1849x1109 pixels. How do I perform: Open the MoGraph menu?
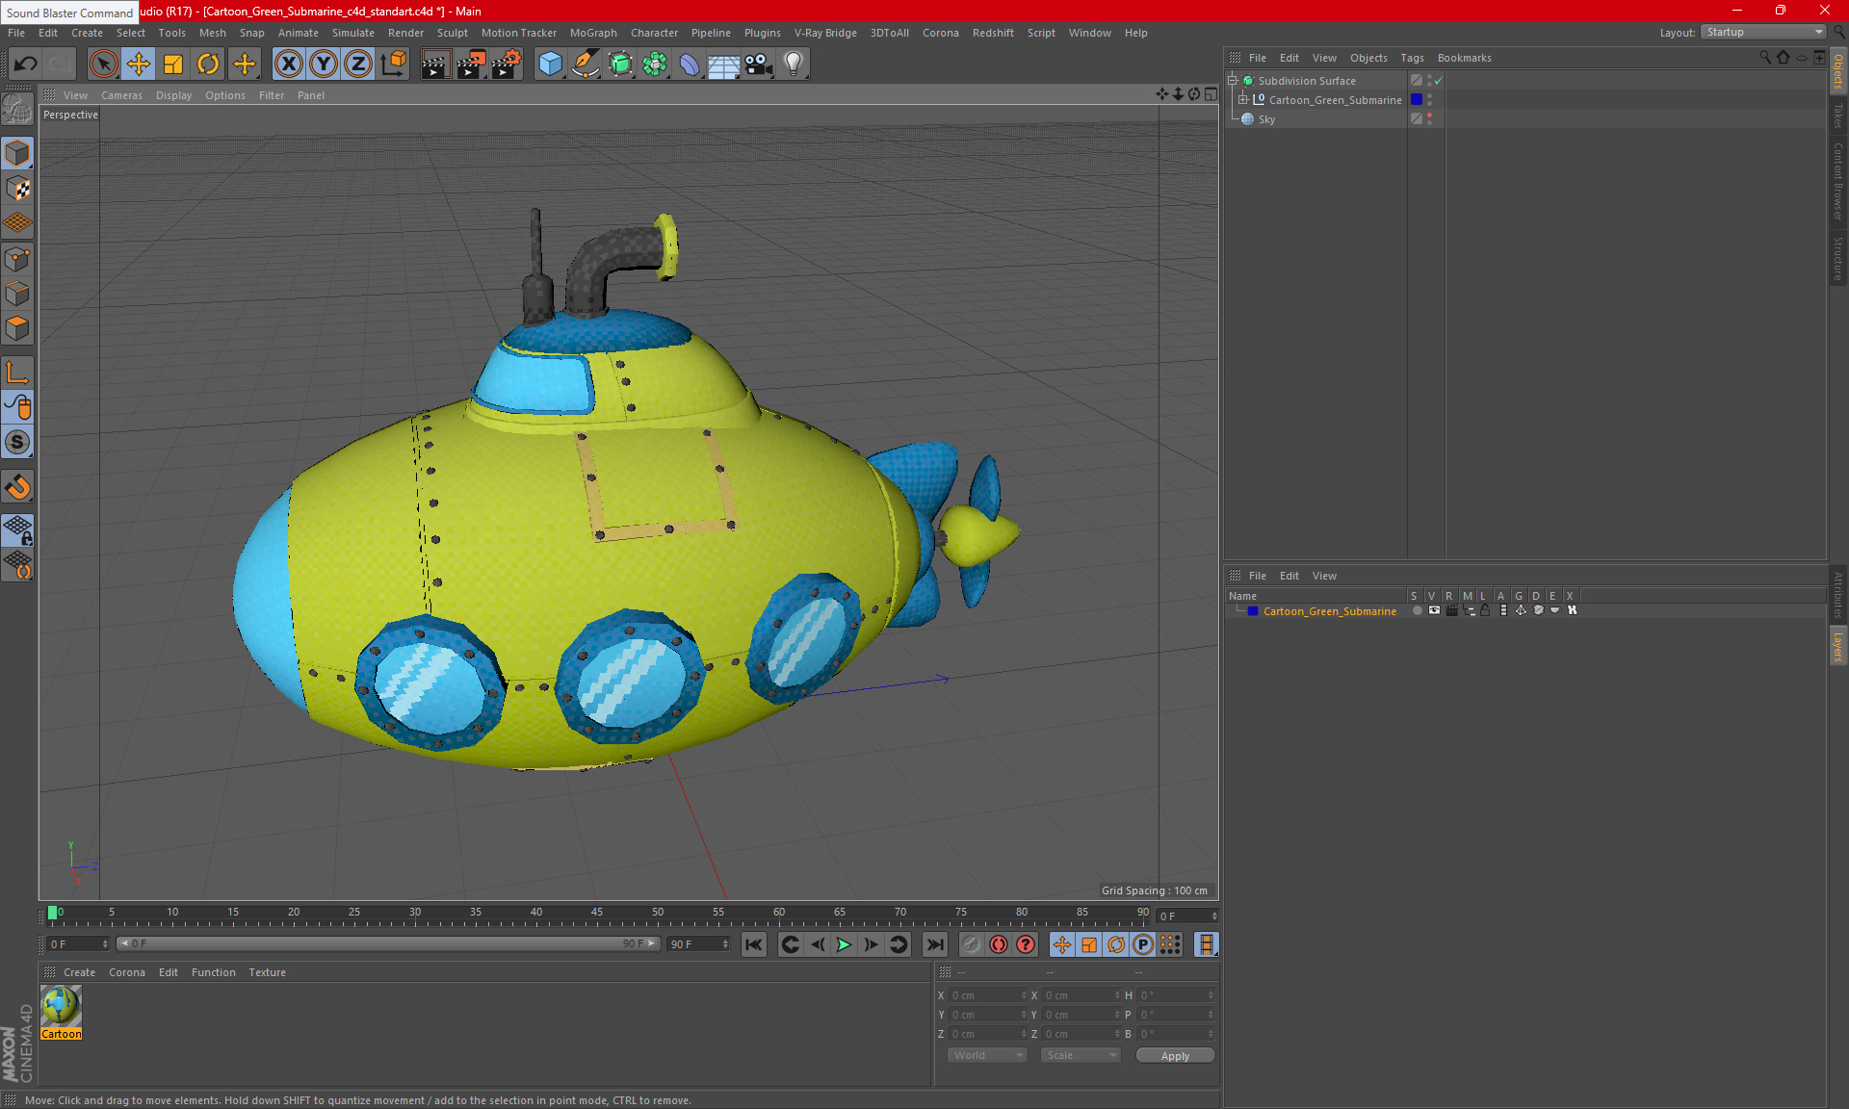tap(593, 33)
